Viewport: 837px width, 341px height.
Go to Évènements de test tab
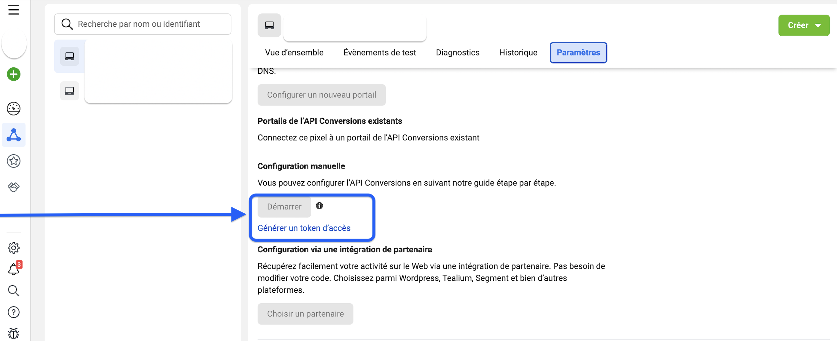click(380, 53)
